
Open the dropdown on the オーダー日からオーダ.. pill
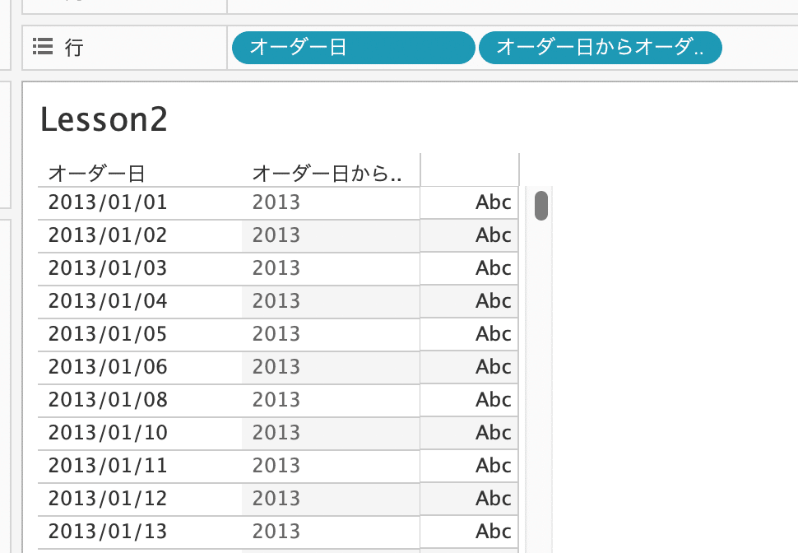tap(709, 48)
